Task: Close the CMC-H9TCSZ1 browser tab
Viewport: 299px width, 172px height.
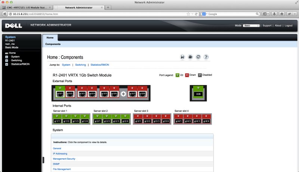Action: pyautogui.click(x=50, y=7)
